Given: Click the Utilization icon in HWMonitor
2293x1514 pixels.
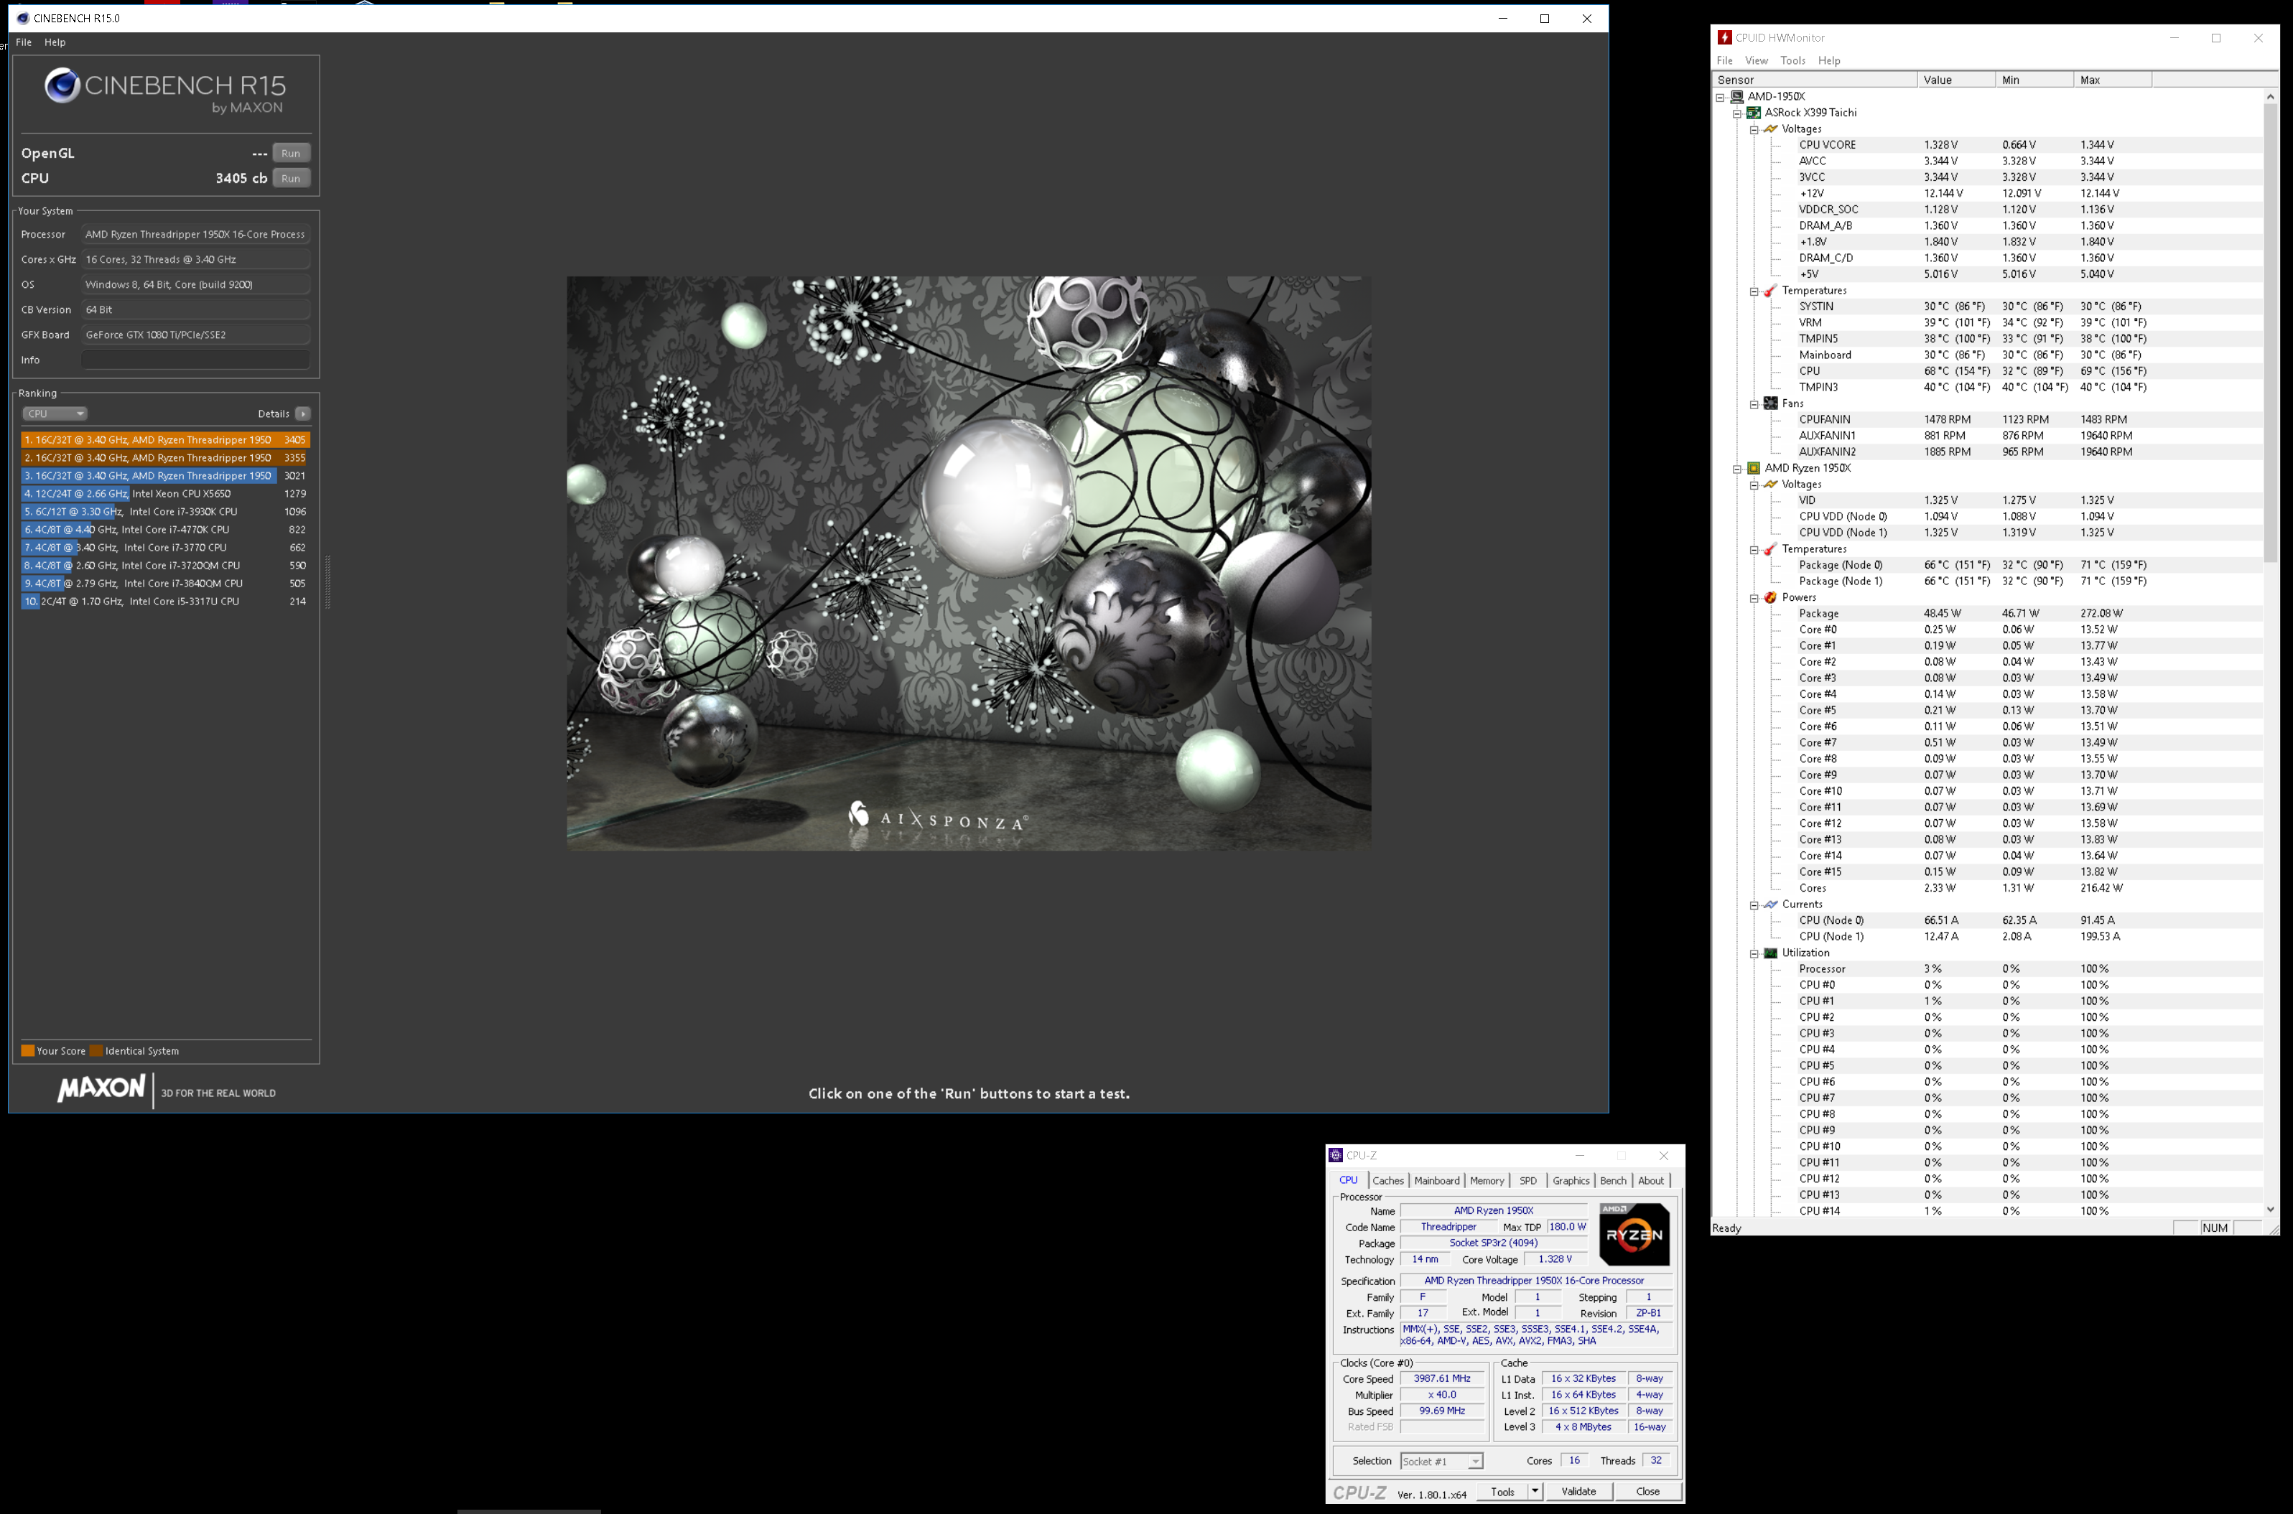Looking at the screenshot, I should click(1769, 953).
